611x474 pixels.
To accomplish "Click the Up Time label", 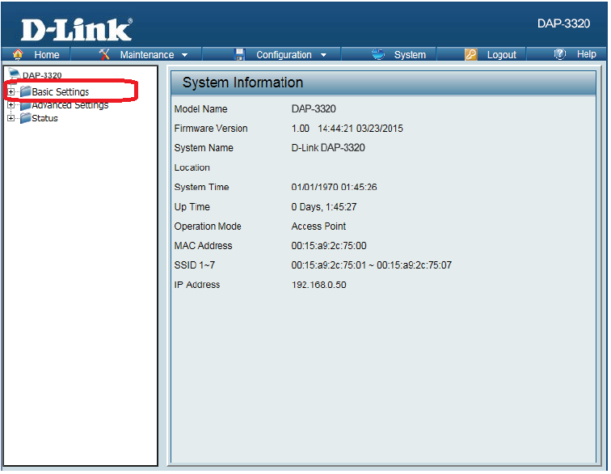I will [192, 207].
